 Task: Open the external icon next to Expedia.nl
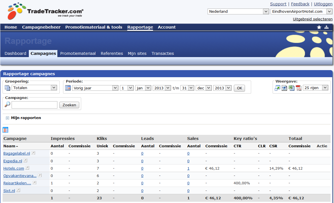[x=25, y=160]
